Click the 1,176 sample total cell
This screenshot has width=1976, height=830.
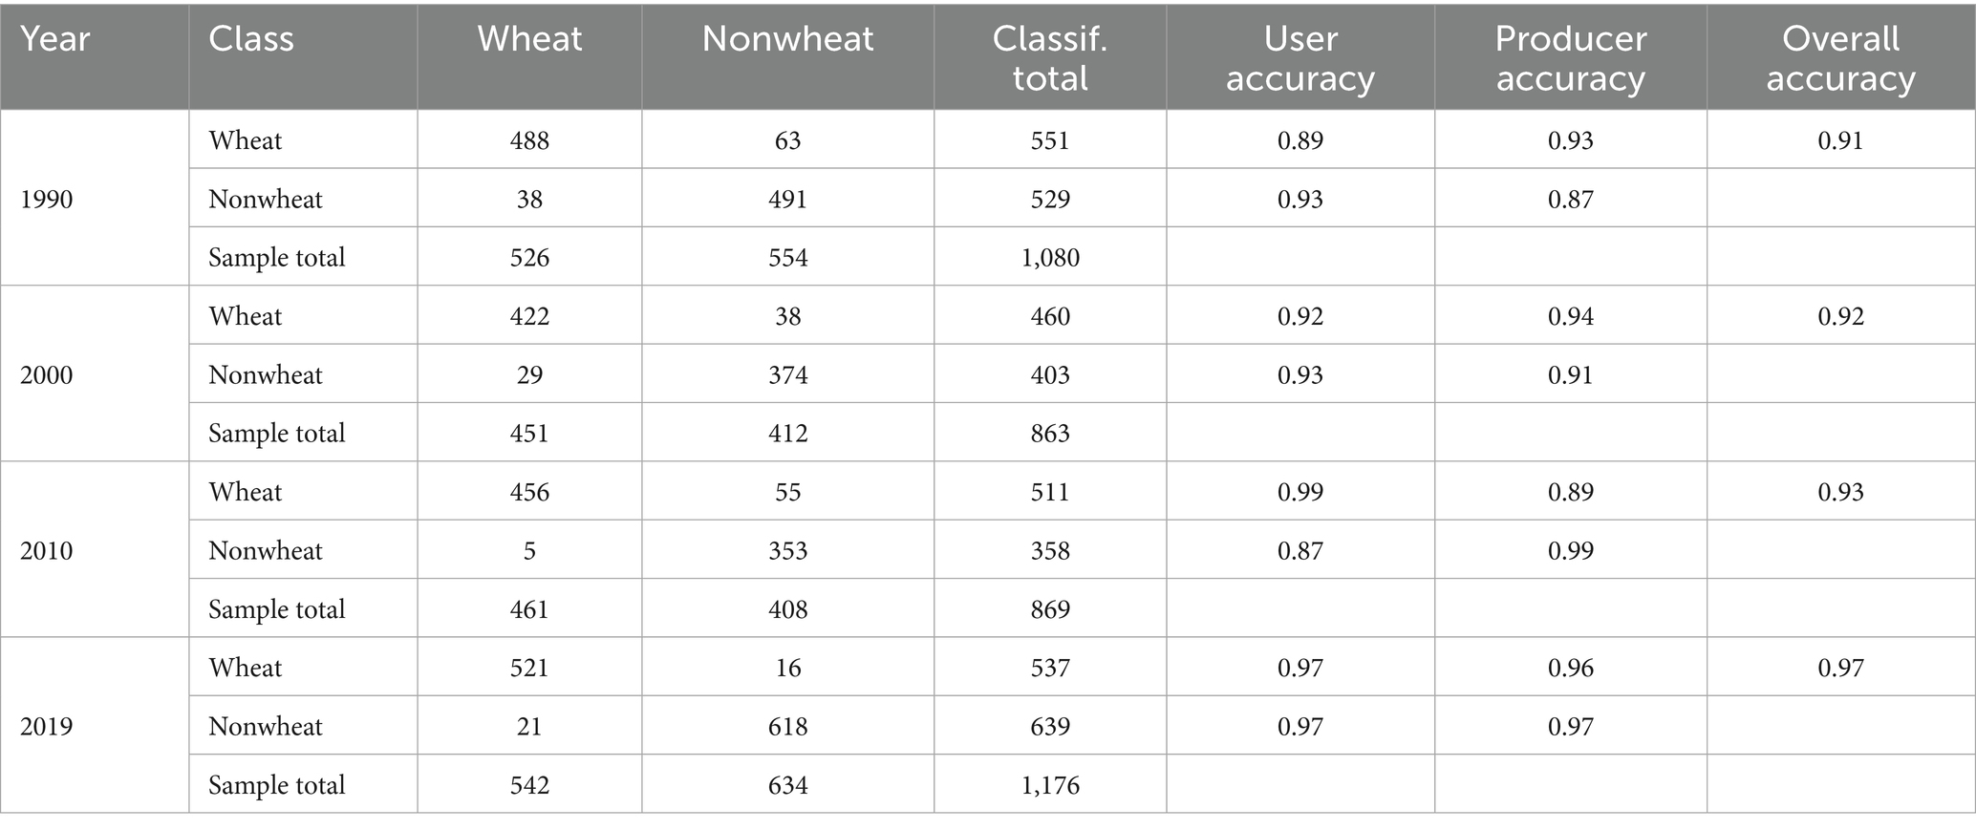[x=1050, y=785]
